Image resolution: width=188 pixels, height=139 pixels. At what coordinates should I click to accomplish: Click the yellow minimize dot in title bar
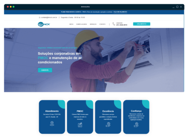click(x=11, y=7)
